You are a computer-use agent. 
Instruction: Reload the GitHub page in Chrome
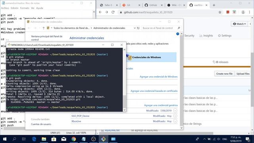[113, 12]
